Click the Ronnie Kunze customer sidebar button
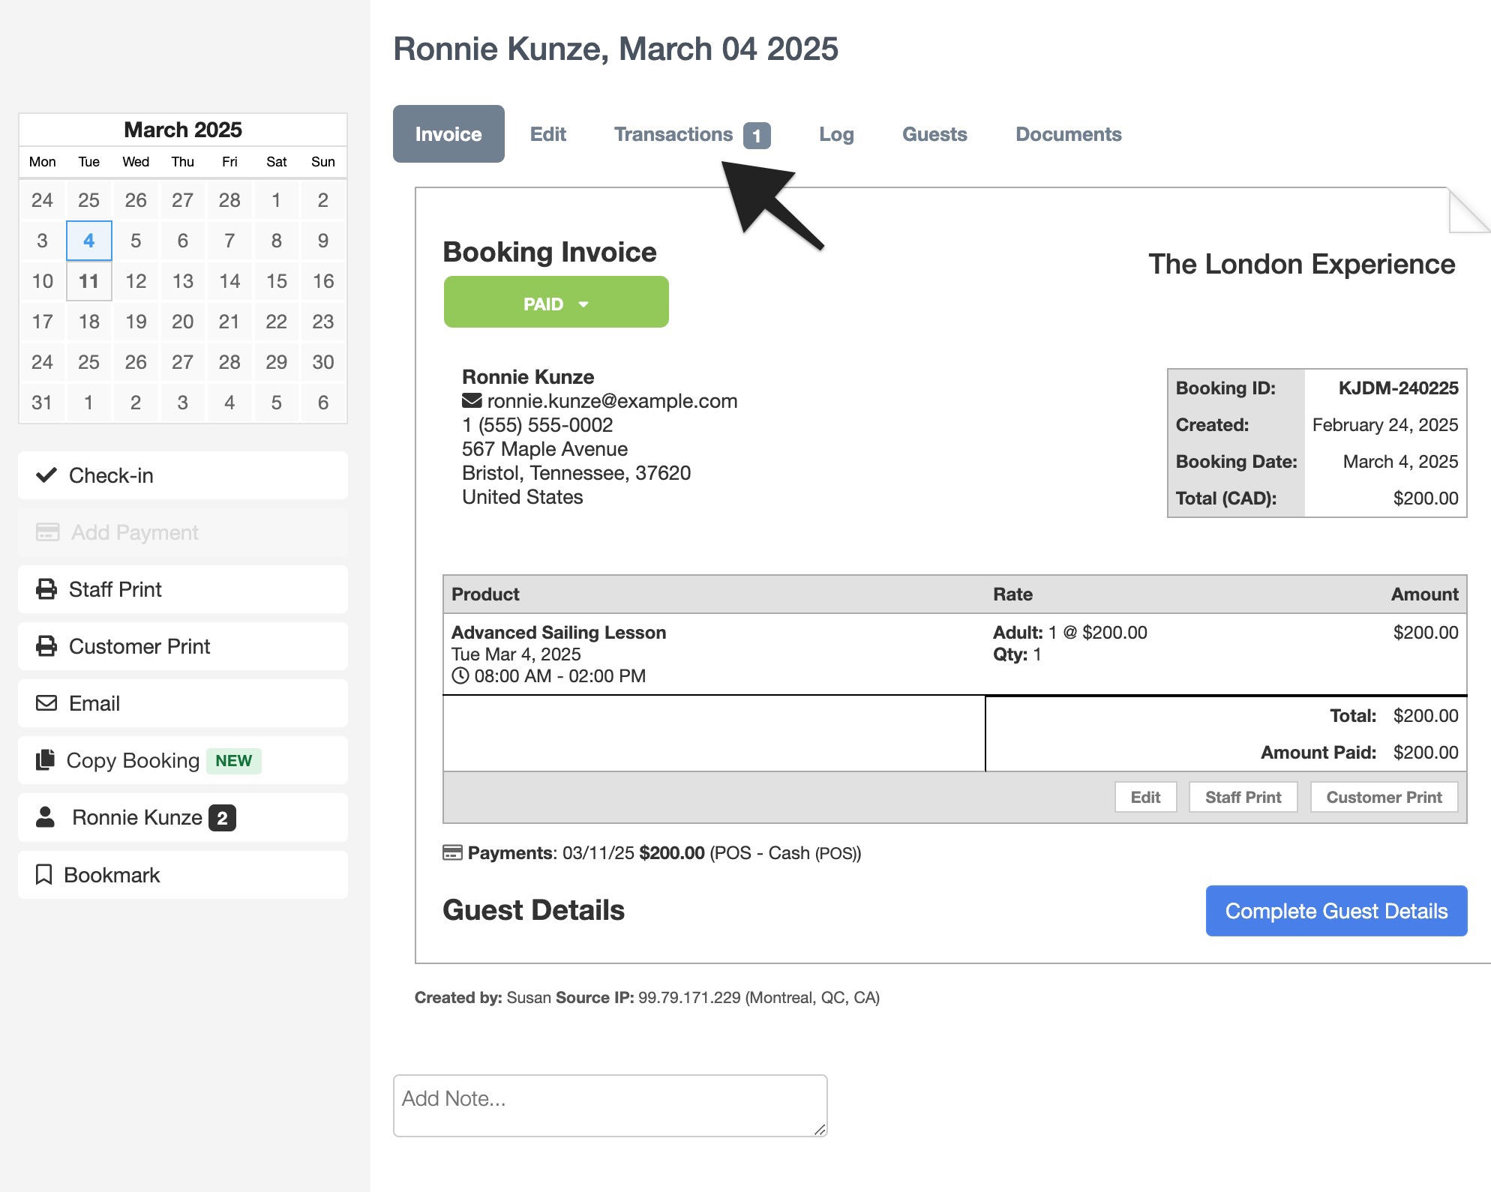The width and height of the screenshot is (1491, 1192). click(x=183, y=817)
